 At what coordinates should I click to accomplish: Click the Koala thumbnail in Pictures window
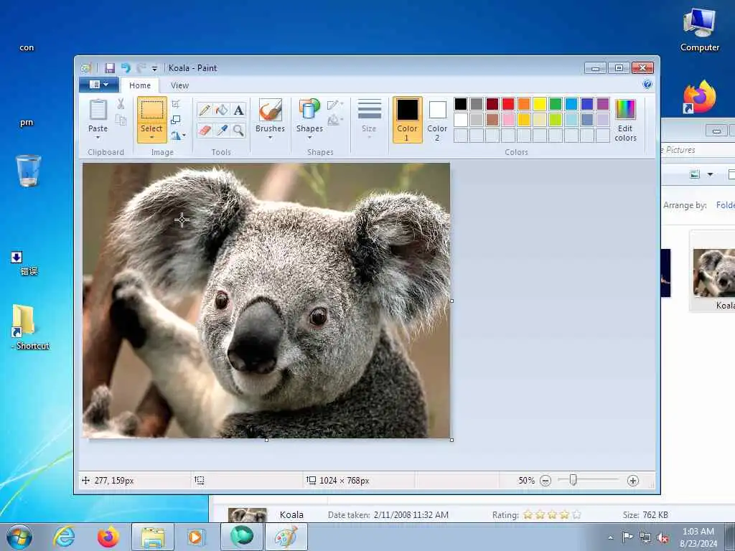714,272
